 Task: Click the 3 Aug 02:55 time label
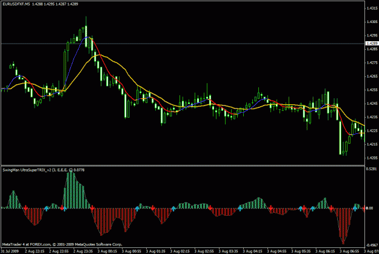click(x=204, y=252)
